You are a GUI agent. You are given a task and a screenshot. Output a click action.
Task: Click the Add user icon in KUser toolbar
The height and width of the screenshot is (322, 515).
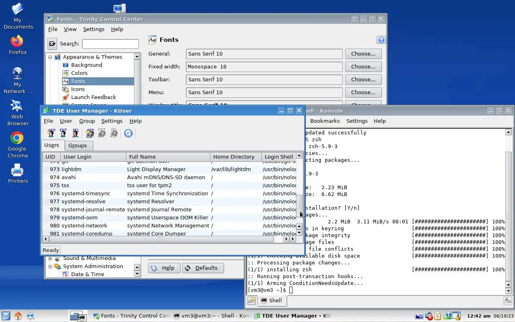tap(51, 133)
